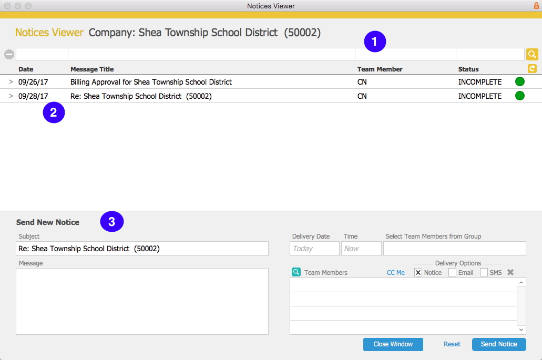Click the gray minus clear-filter icon
542x360 pixels.
9,54
